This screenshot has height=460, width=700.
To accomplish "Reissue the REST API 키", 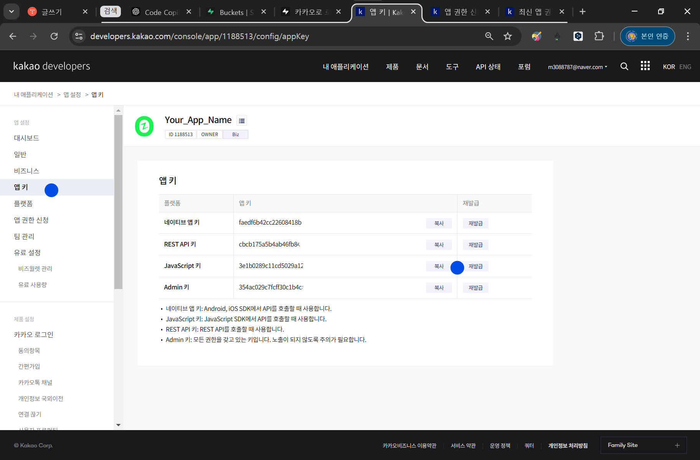I will (475, 245).
